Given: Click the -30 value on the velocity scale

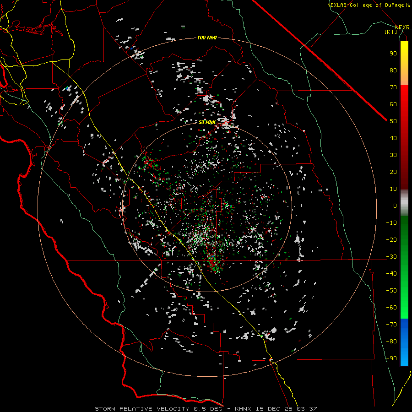Looking at the screenshot, I should point(391,257).
